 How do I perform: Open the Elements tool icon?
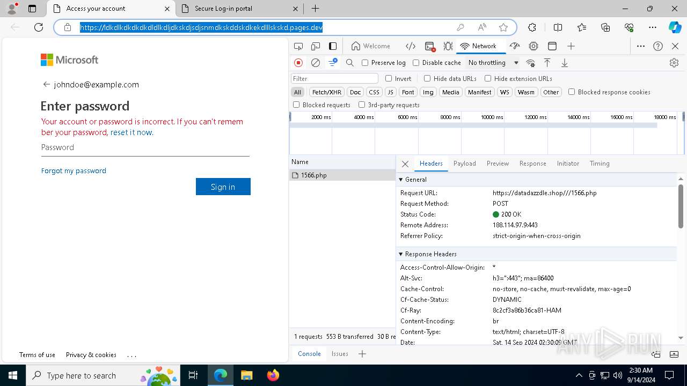point(411,46)
